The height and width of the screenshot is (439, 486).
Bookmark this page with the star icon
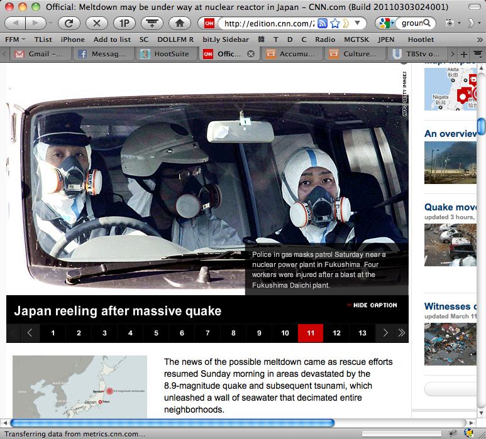pos(335,23)
